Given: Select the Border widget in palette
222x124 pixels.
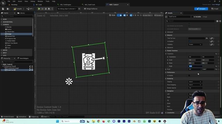Looking at the screenshot, I should pos(9,27).
